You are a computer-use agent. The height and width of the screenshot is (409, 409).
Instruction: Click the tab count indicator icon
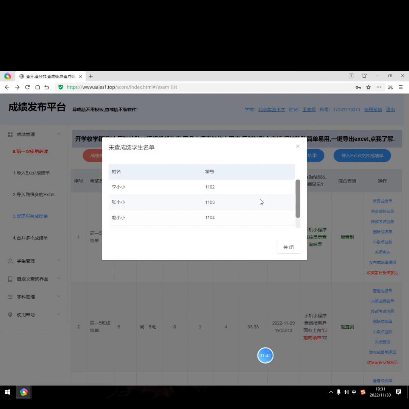351,76
